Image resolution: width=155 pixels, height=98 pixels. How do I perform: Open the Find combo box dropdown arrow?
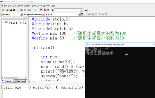tap(81, 10)
